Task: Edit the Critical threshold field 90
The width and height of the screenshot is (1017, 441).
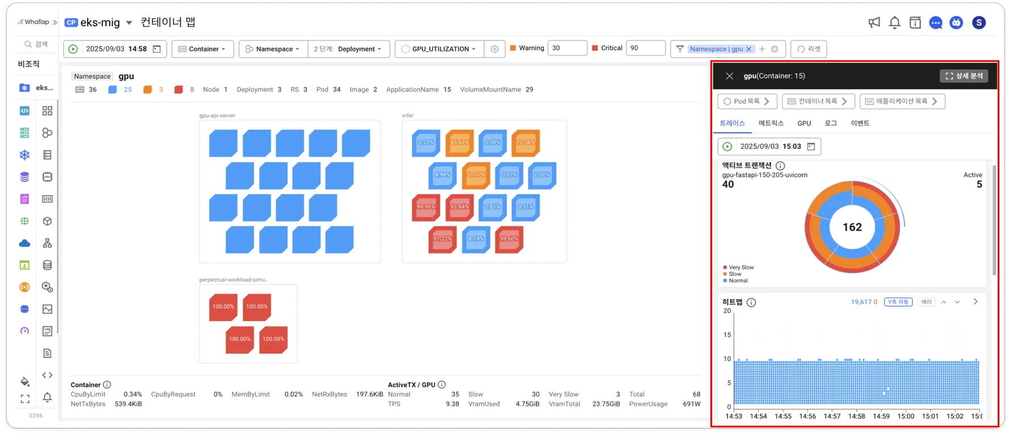Action: pos(646,48)
